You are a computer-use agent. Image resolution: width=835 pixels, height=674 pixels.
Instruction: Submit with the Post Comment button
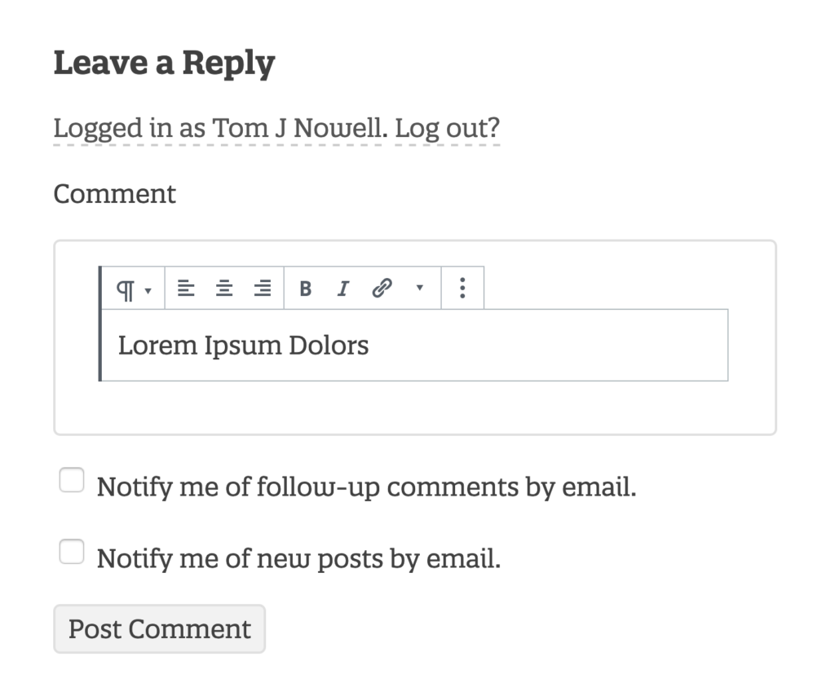pos(159,628)
